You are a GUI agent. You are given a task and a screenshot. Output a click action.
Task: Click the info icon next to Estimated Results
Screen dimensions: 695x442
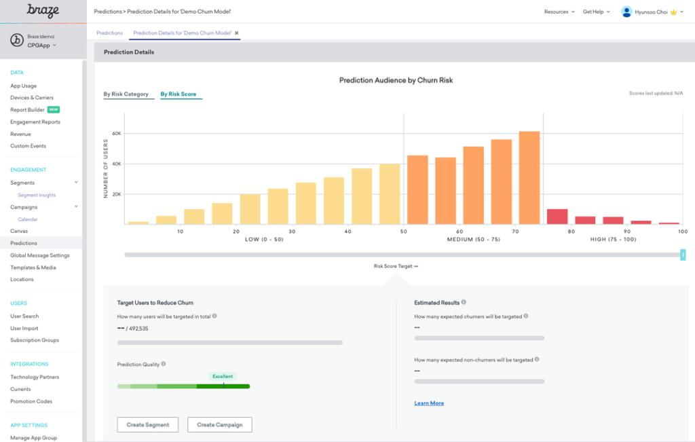pyautogui.click(x=464, y=302)
